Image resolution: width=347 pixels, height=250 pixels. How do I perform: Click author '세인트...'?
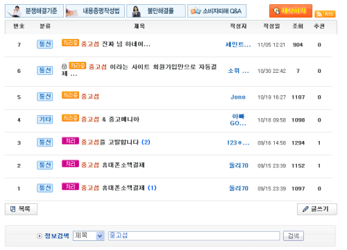(238, 44)
